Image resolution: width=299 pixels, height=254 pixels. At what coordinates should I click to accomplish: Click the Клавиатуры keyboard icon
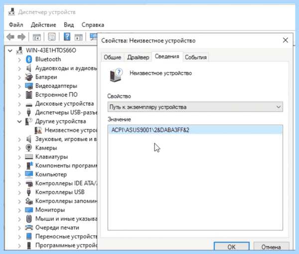(29, 157)
